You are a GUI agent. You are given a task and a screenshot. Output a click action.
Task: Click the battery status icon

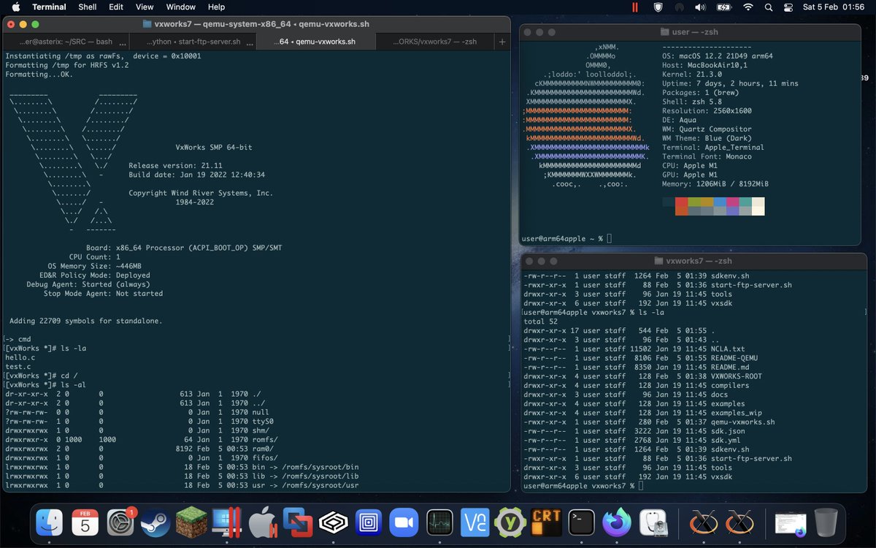724,7
